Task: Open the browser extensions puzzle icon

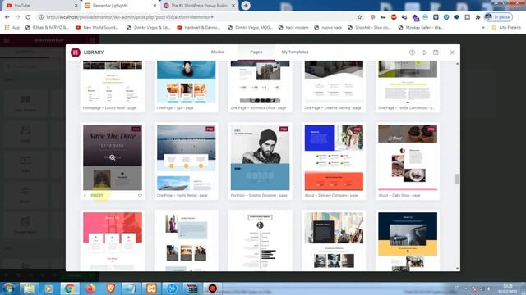Action: pos(478,17)
